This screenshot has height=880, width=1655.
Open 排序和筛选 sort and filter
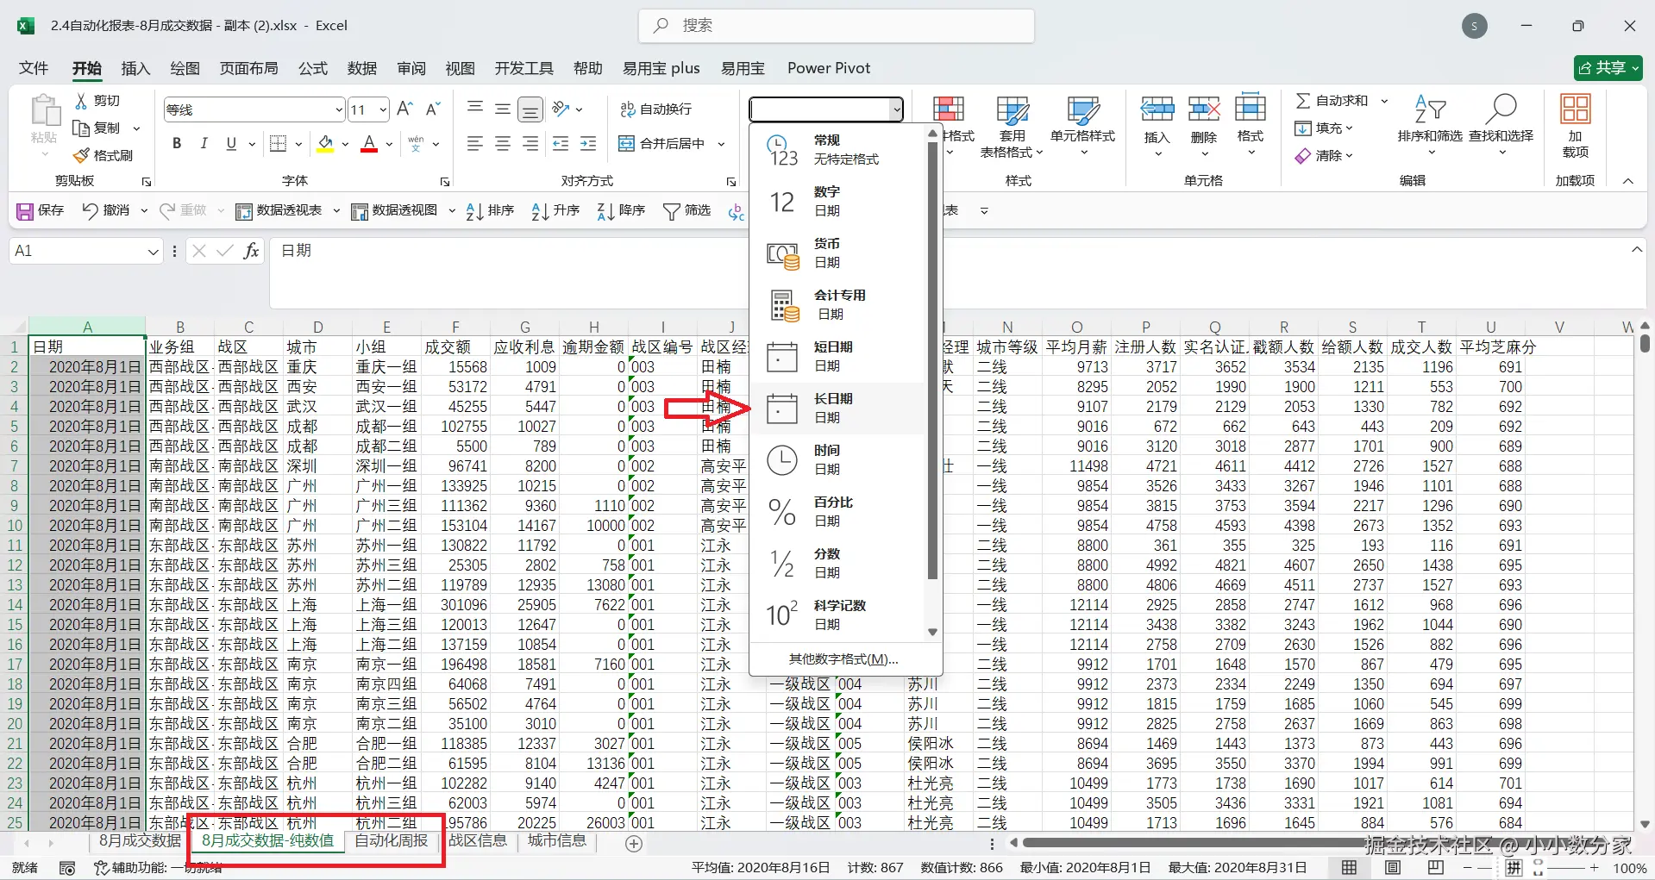[1430, 109]
